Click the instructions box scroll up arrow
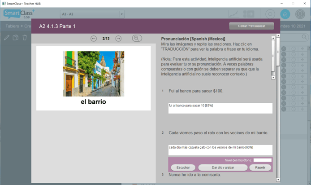Screen dimensions: 311x185 273,38
